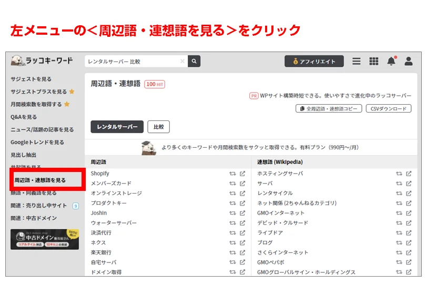This screenshot has width=426, height=284.
Task: Click re-search icon for レンタサイクル
Action: 399,193
